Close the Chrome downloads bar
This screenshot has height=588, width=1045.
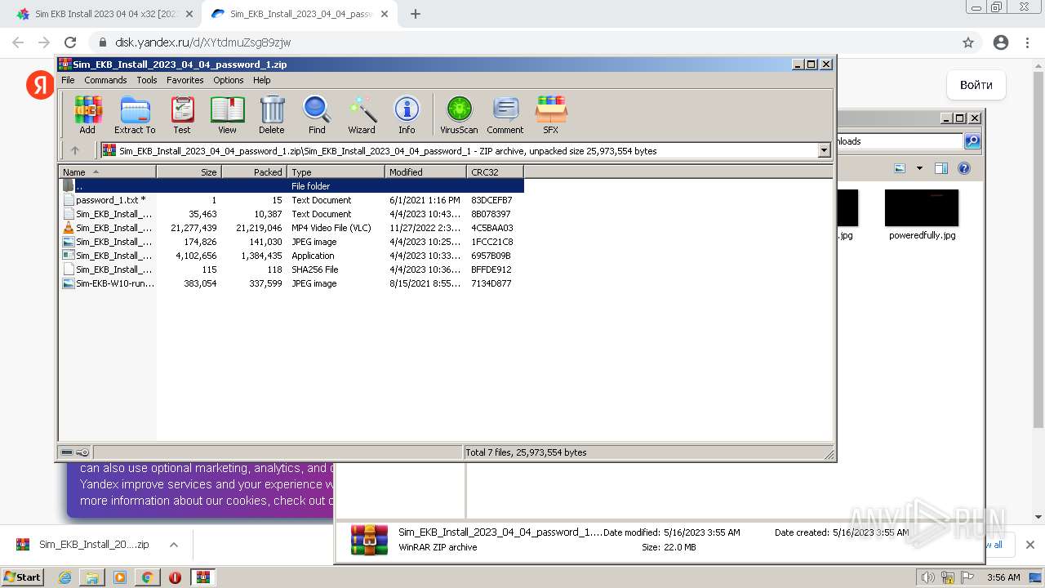coord(1029,545)
